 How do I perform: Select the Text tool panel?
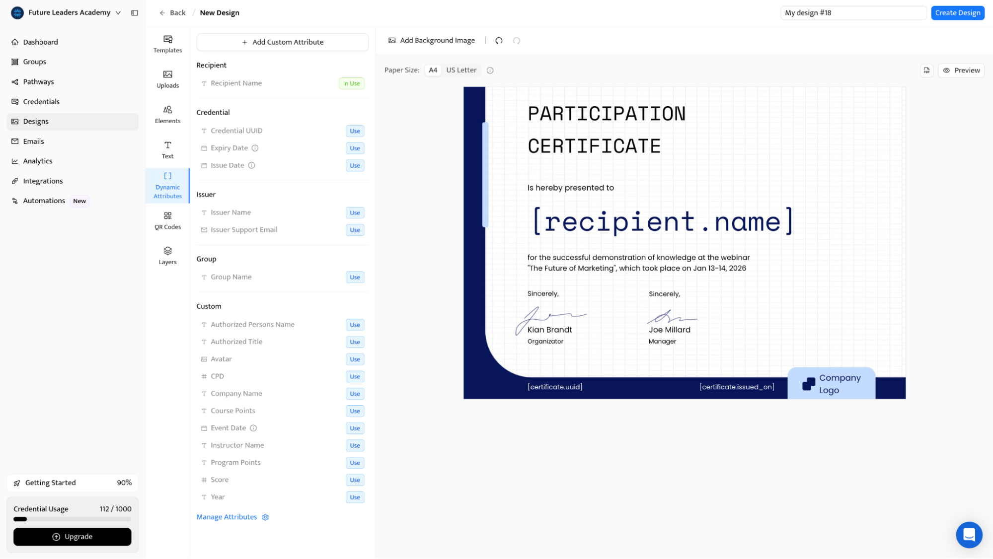(167, 149)
